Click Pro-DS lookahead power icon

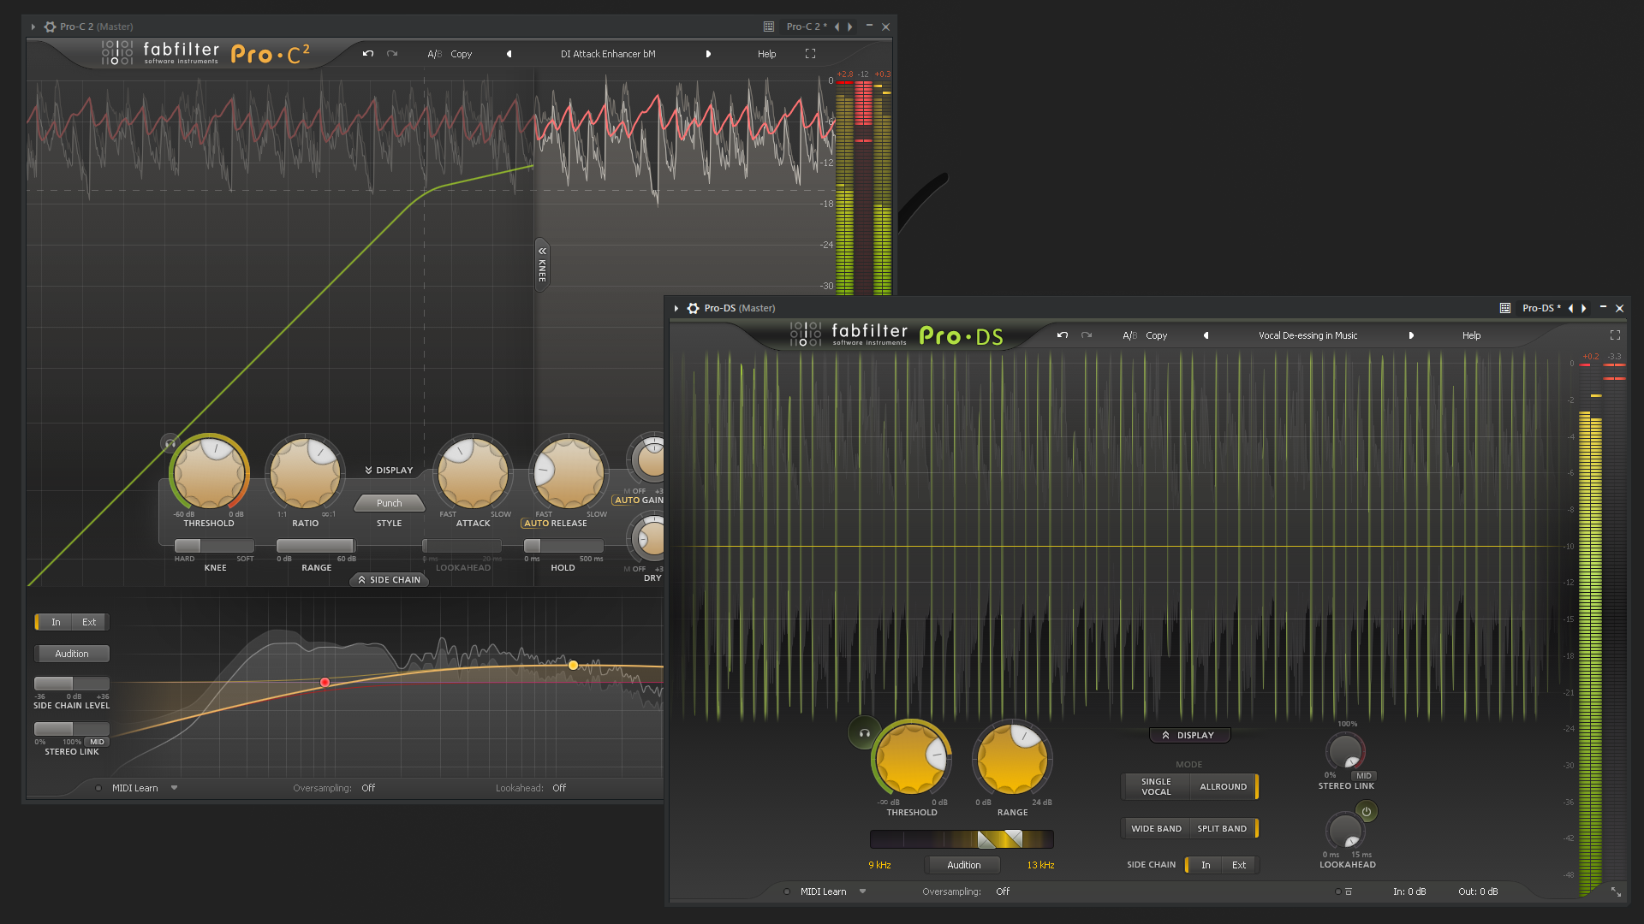pyautogui.click(x=1367, y=812)
